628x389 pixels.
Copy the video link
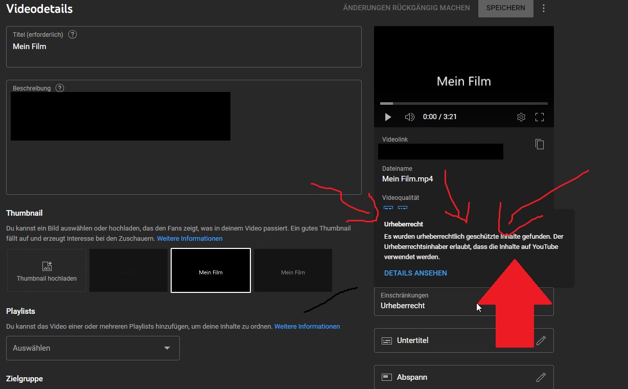[539, 144]
